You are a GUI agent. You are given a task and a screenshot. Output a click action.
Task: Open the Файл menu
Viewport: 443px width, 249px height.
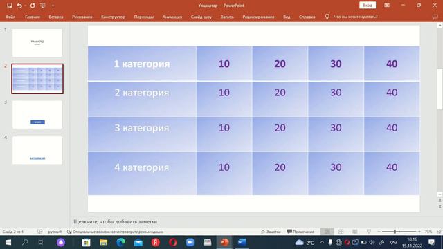10,17
